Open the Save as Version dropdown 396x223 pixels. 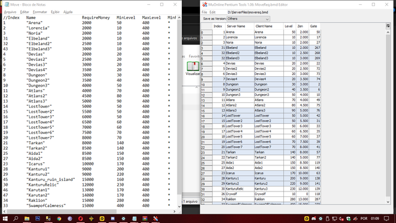point(248,19)
